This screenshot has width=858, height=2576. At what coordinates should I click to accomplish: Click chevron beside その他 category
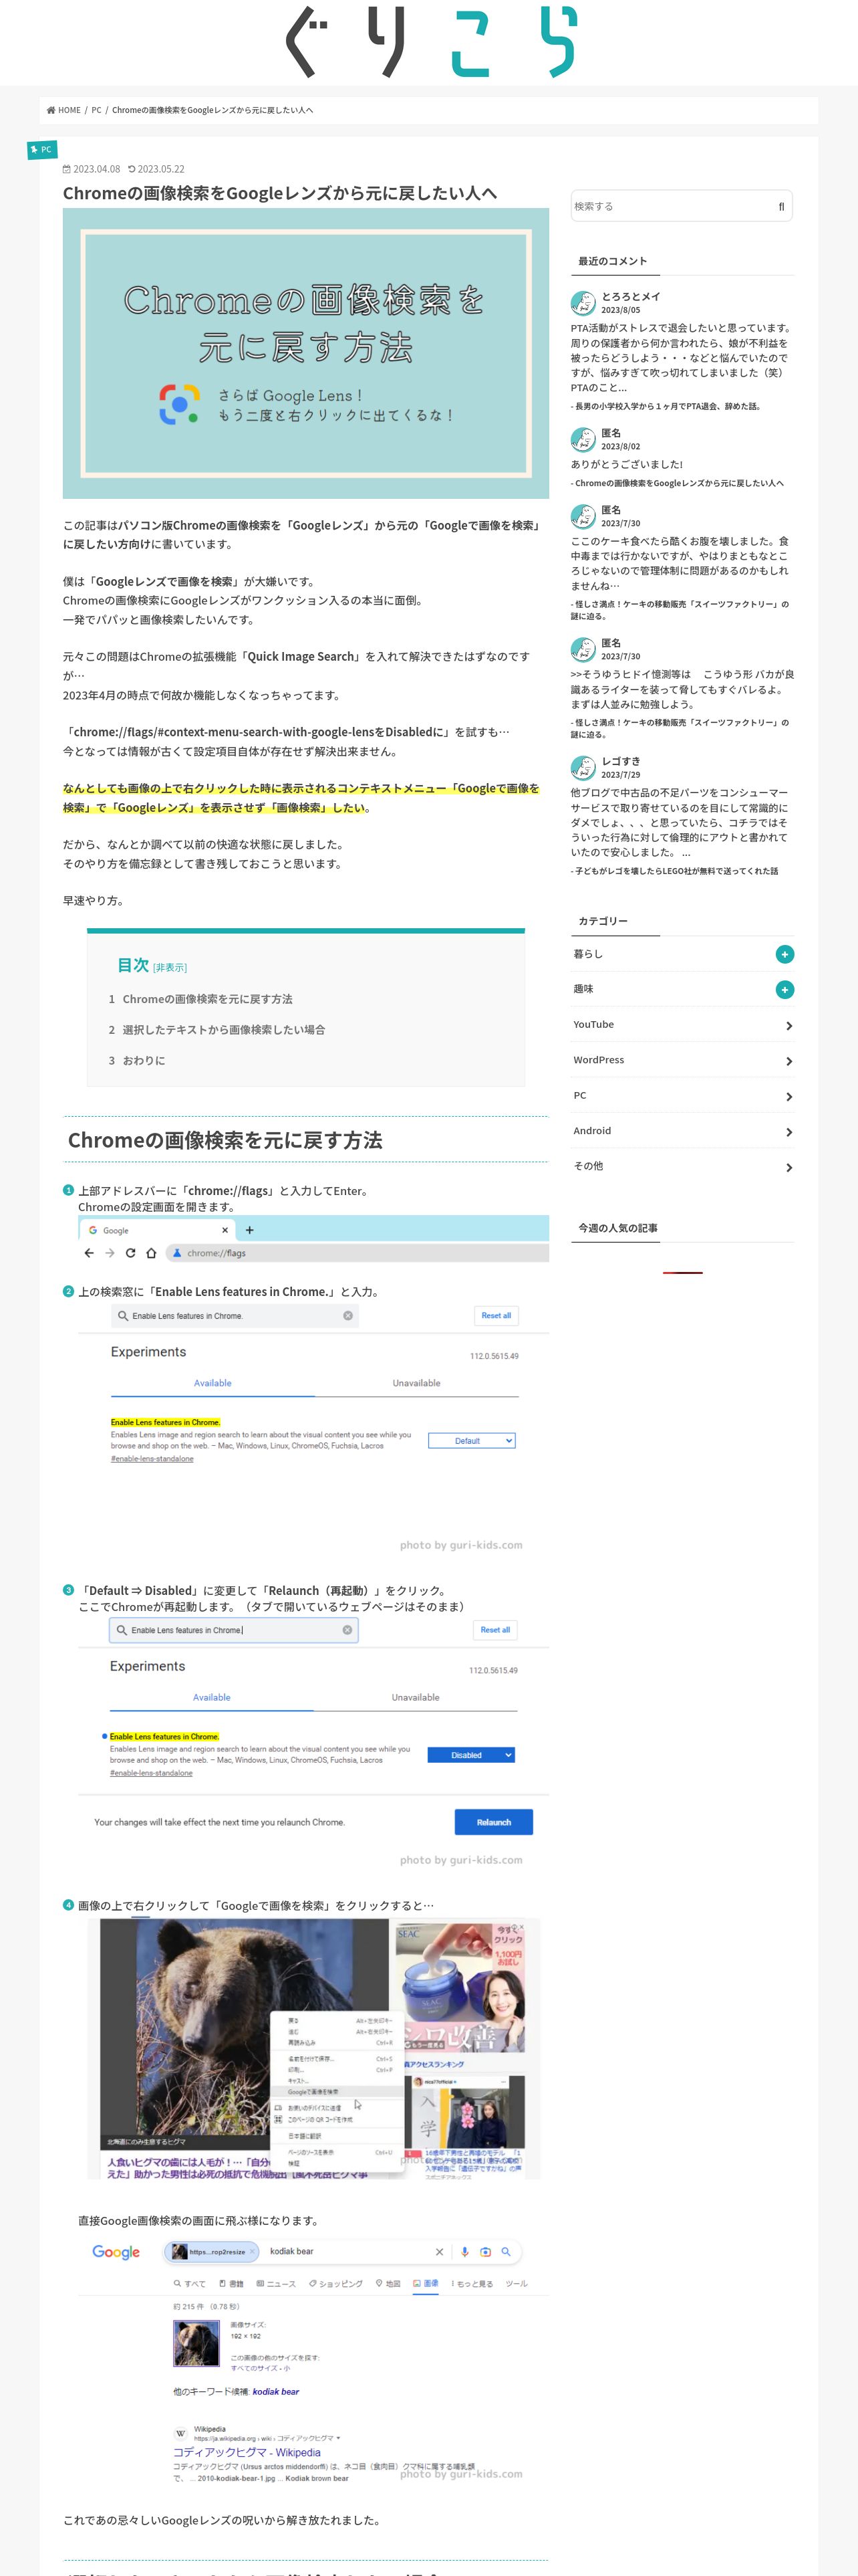pos(788,1168)
